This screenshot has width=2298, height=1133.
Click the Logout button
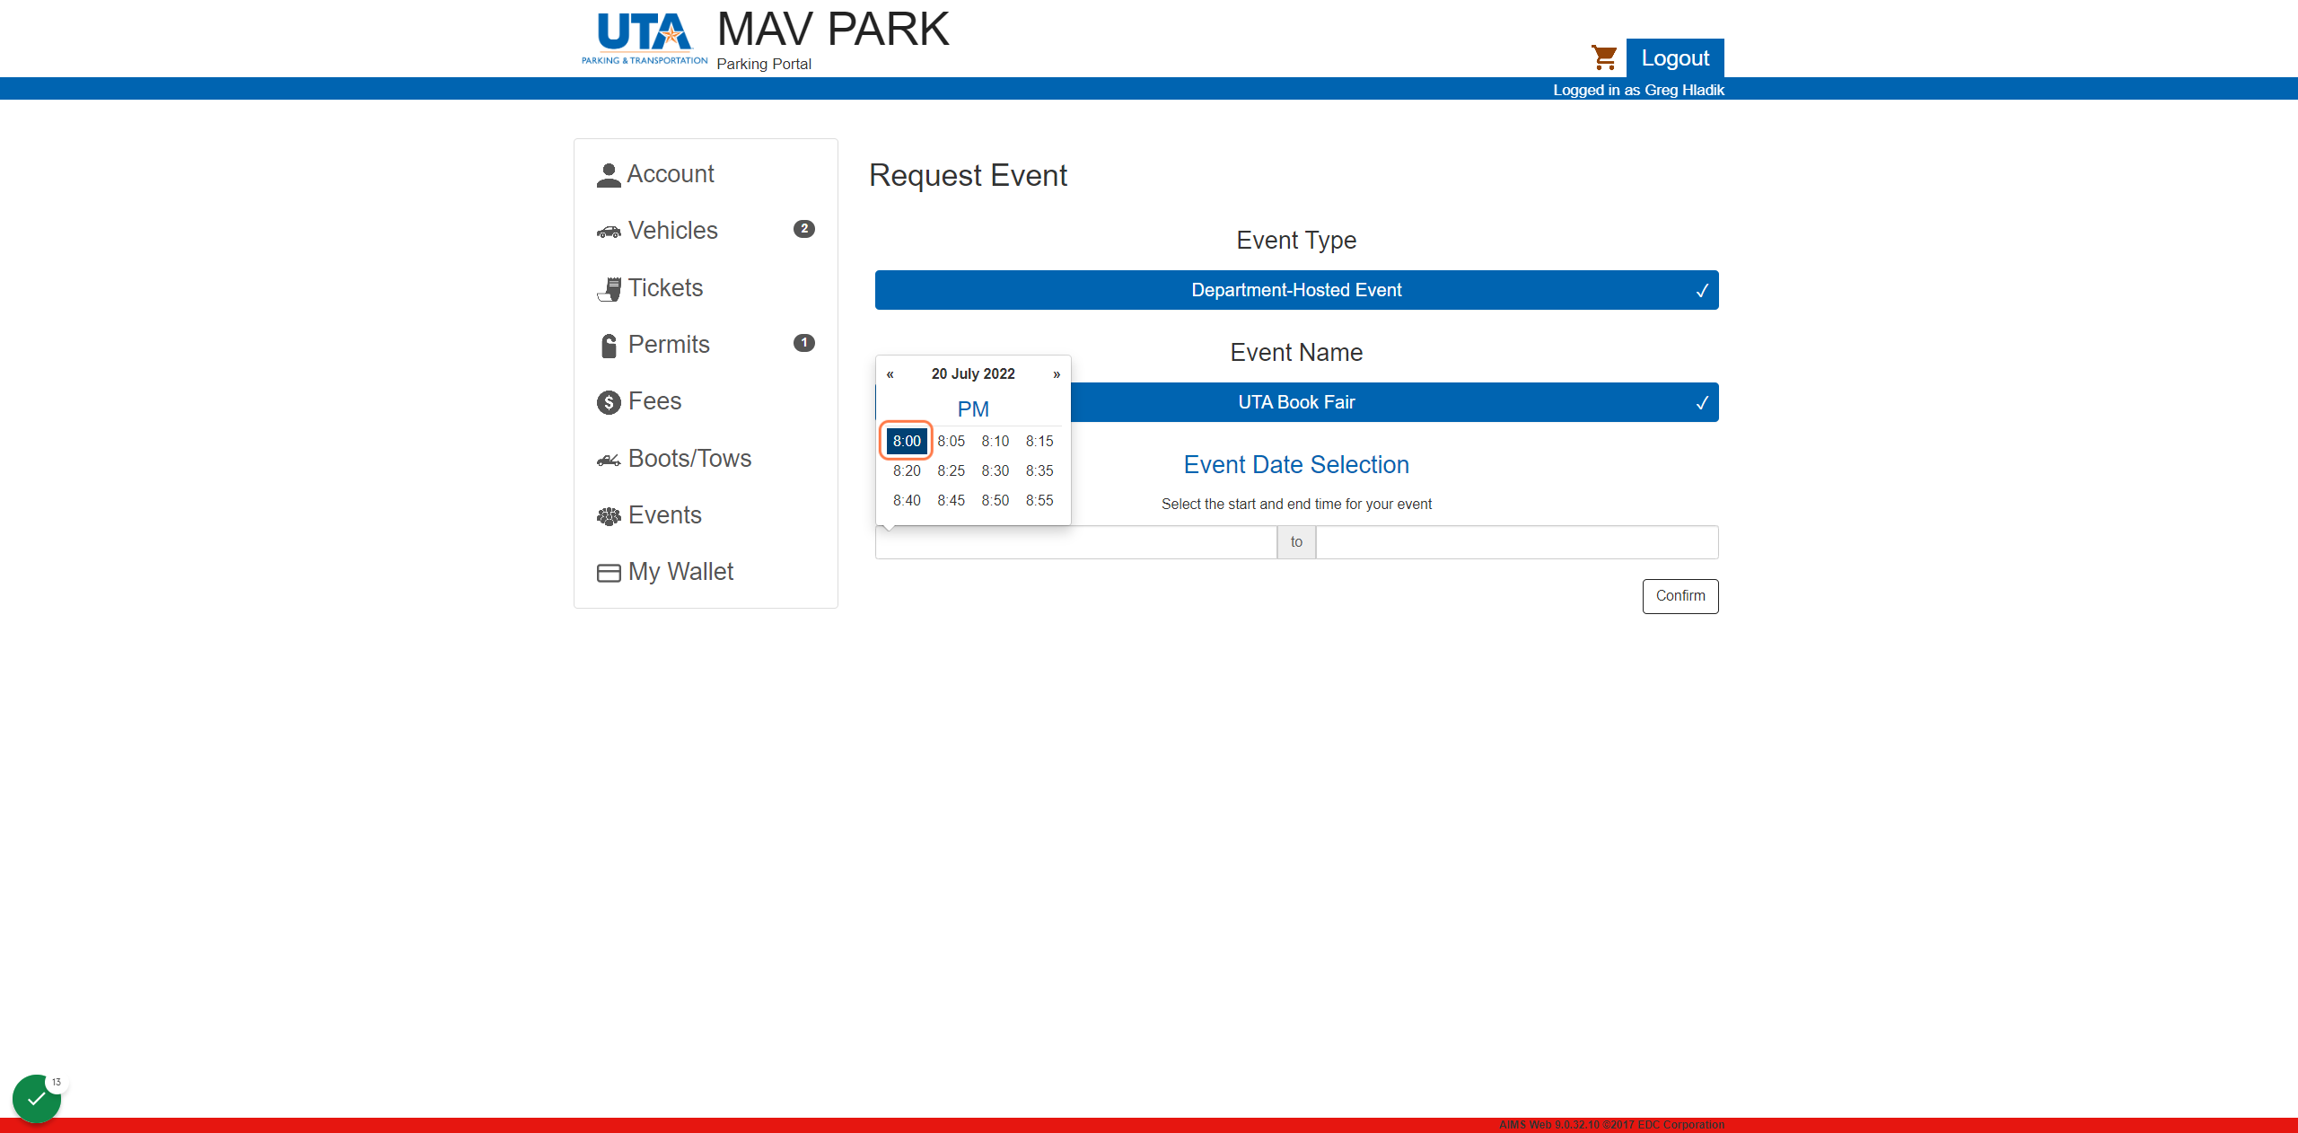click(x=1675, y=58)
